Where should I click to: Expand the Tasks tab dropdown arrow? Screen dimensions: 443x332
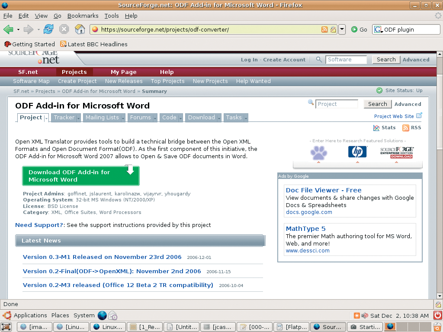tap(246, 118)
